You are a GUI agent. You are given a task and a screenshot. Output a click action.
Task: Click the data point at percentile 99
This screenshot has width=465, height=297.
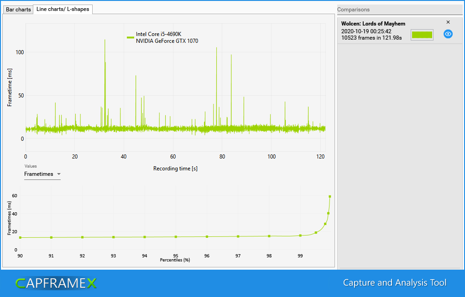[x=300, y=236]
